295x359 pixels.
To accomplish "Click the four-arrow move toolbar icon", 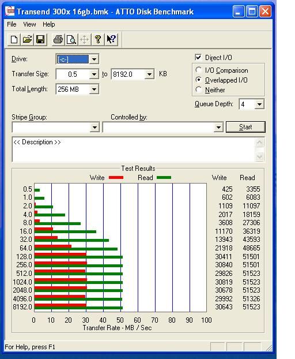I will pos(85,39).
